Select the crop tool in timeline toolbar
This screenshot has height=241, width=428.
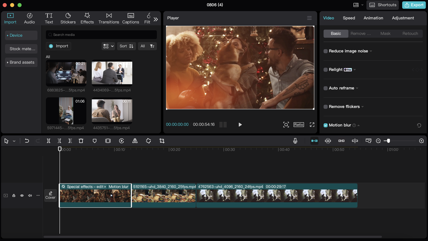pyautogui.click(x=162, y=141)
